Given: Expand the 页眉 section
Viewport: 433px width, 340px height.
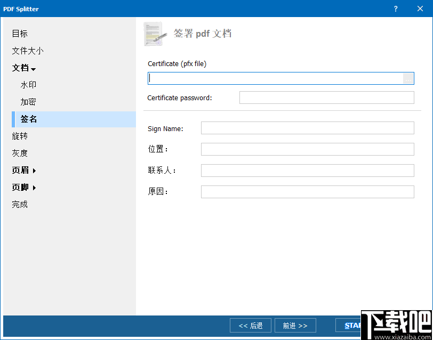Looking at the screenshot, I should [23, 170].
